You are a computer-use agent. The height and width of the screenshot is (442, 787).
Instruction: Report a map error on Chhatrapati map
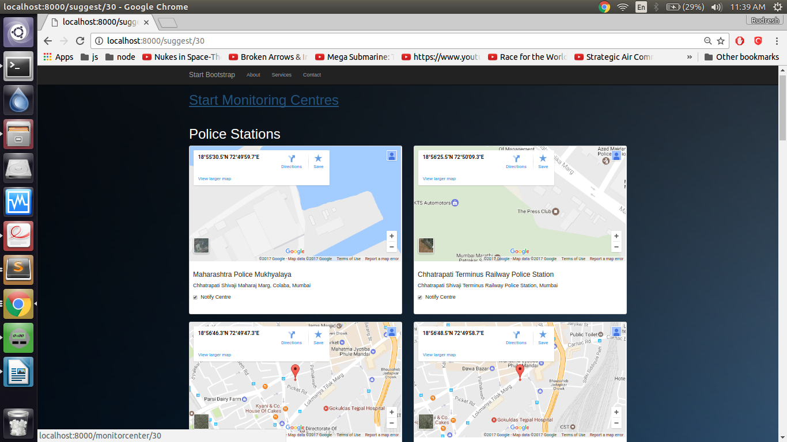(606, 259)
